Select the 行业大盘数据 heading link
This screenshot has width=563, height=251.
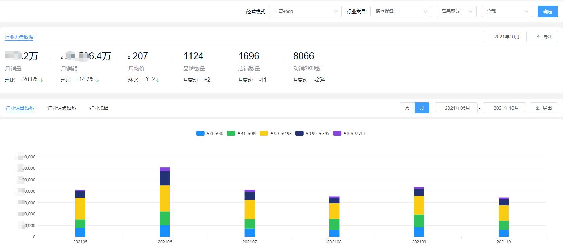[x=19, y=37]
